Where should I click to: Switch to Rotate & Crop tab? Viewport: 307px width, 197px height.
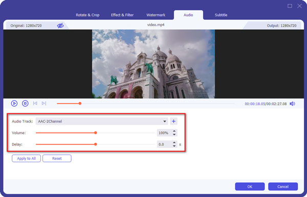tap(87, 15)
